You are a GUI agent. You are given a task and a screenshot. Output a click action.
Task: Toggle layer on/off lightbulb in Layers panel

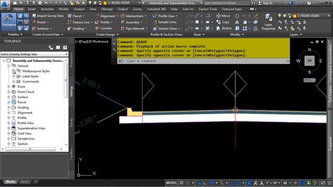pyautogui.click(x=279, y=16)
